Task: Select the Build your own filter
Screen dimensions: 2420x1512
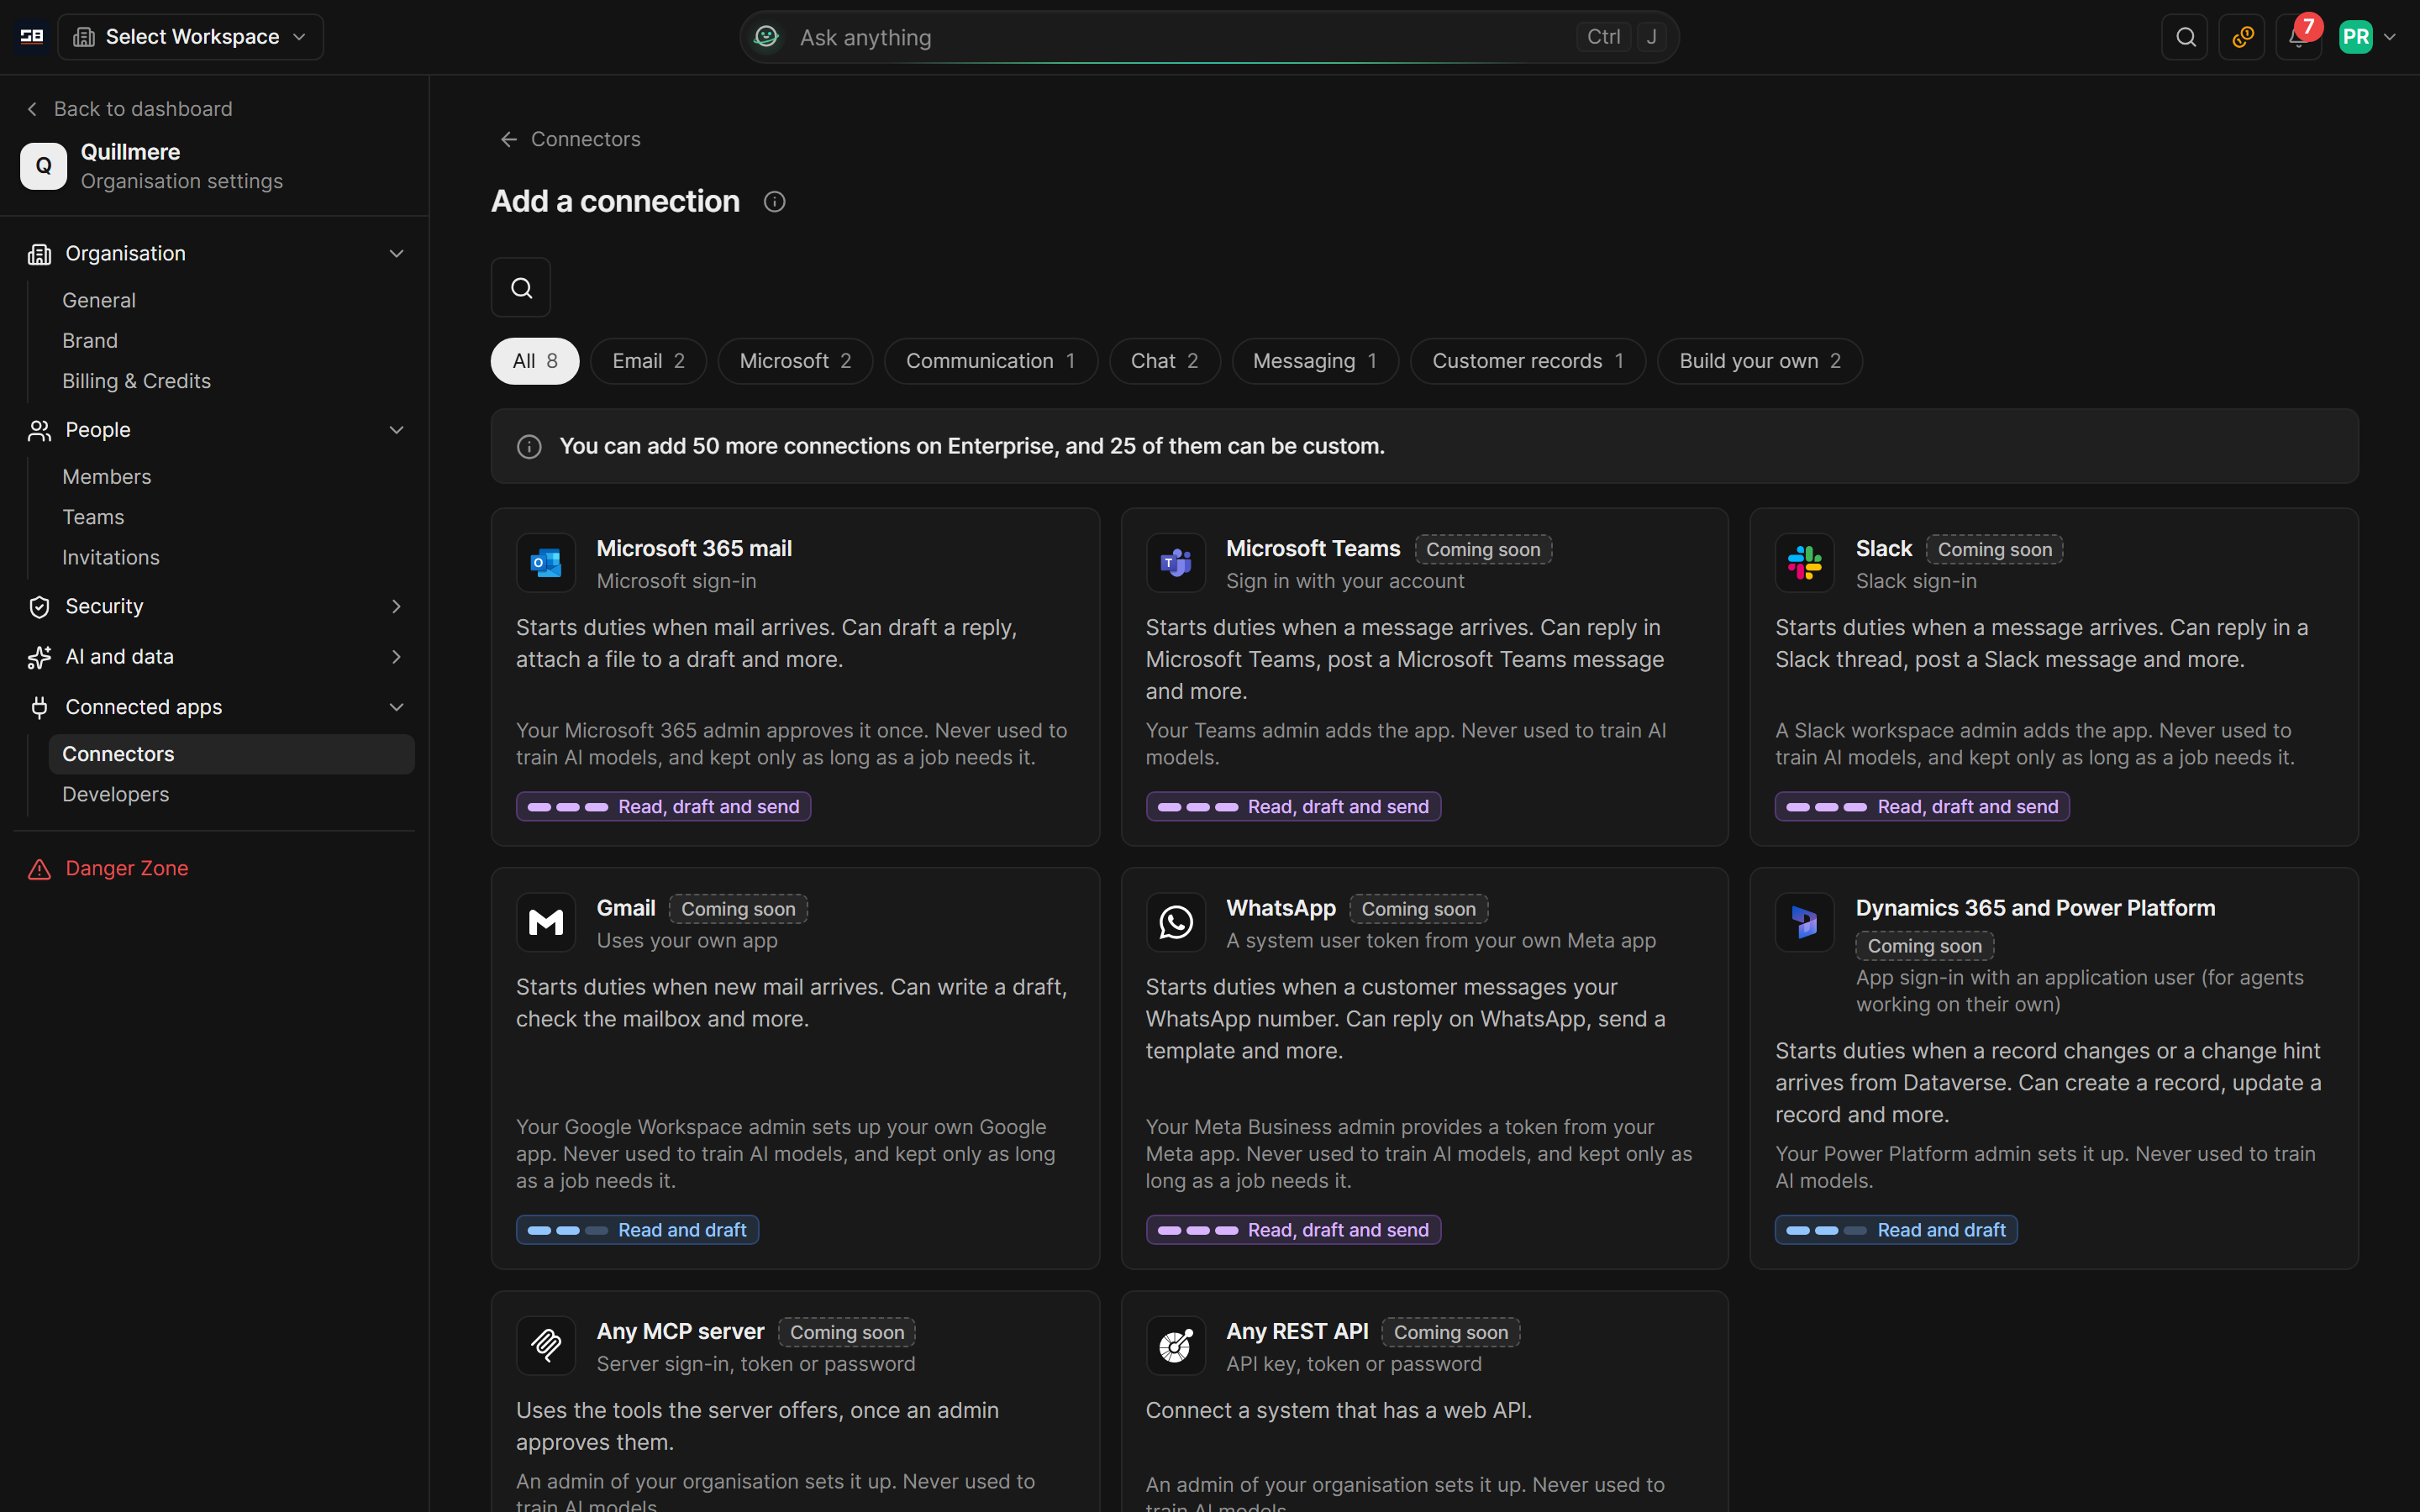Action: coord(1759,361)
